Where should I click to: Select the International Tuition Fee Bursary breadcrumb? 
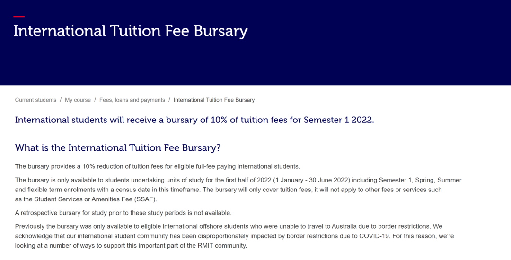pos(214,100)
